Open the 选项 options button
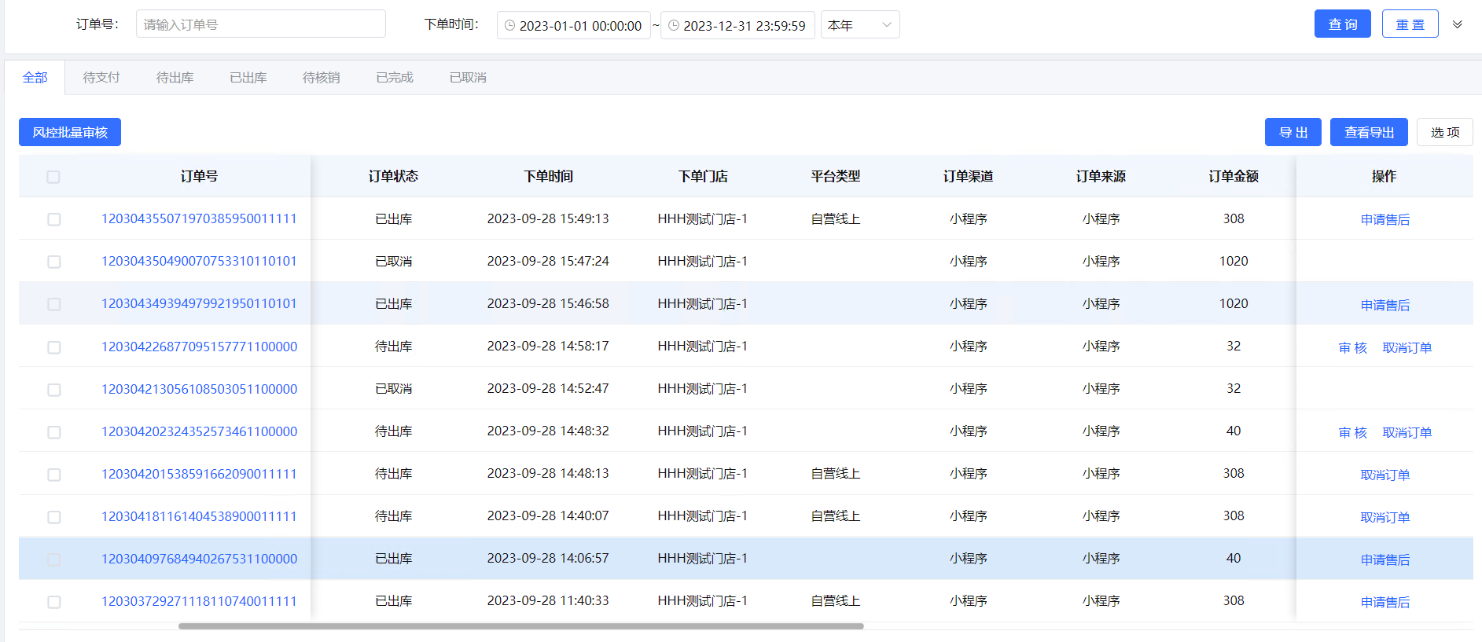Image resolution: width=1482 pixels, height=642 pixels. 1445,132
